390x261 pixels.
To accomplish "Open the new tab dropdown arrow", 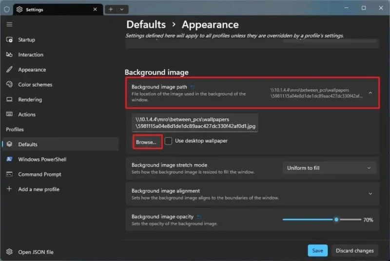I will pyautogui.click(x=122, y=9).
